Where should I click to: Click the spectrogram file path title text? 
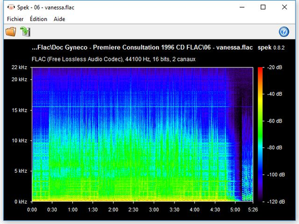tap(142, 48)
